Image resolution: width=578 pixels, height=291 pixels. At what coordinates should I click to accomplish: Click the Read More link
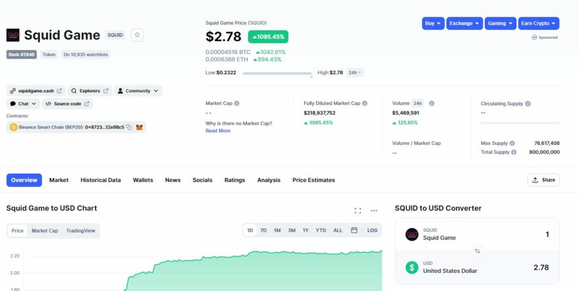click(218, 131)
